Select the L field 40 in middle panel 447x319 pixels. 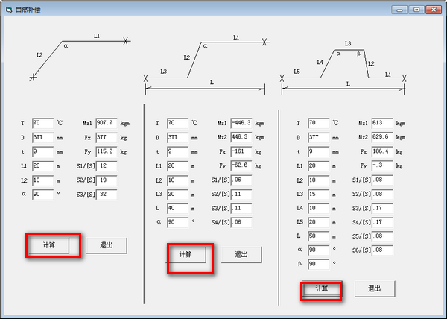click(x=177, y=209)
